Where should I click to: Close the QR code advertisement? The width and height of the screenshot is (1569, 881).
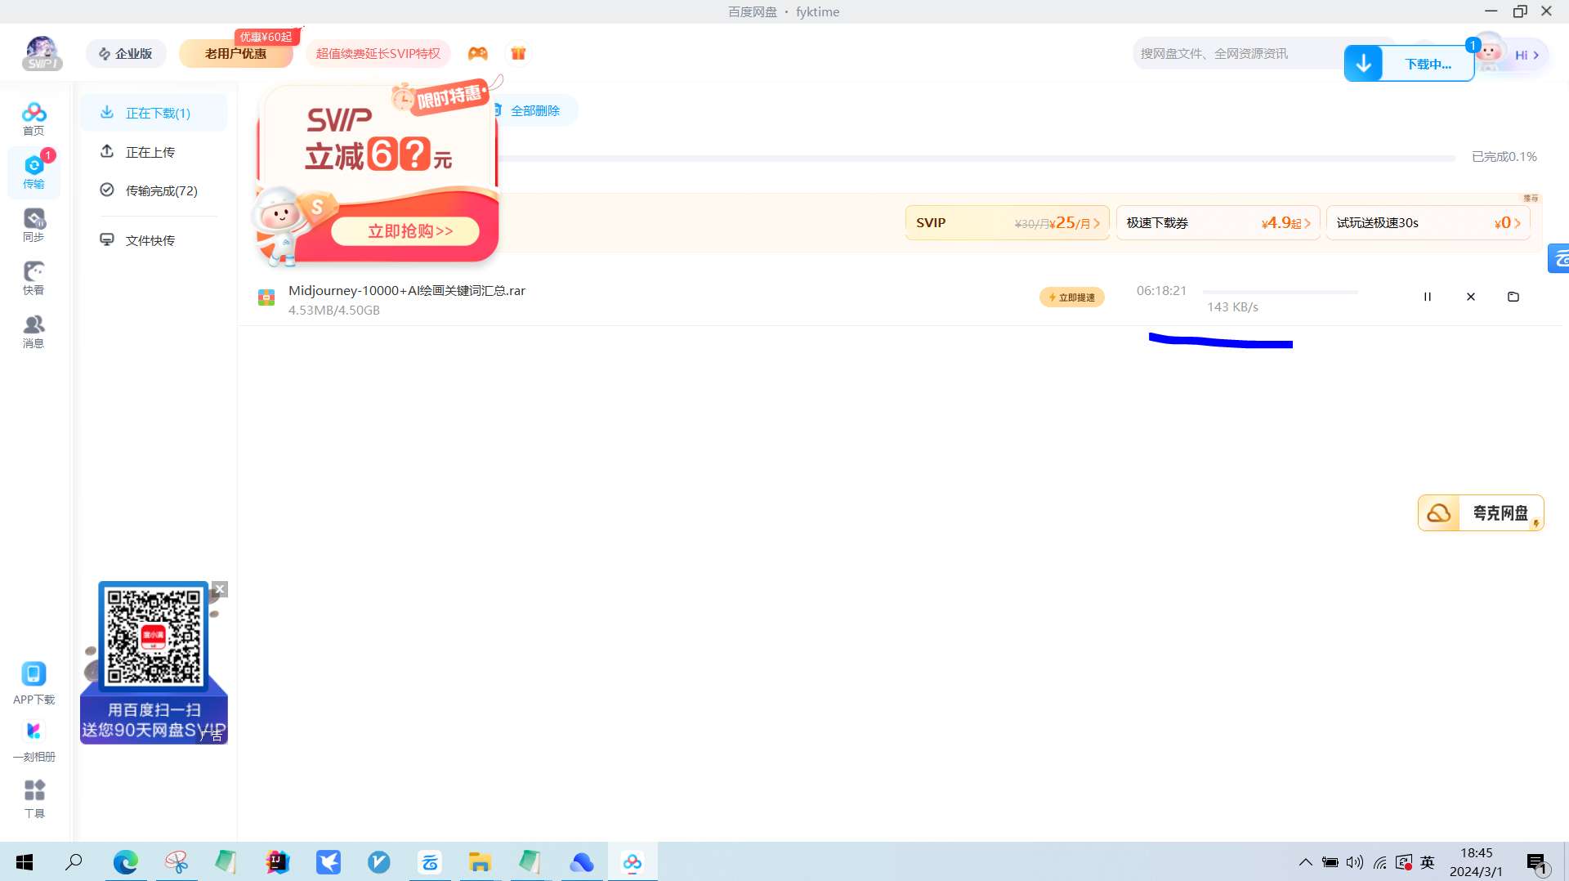click(220, 589)
